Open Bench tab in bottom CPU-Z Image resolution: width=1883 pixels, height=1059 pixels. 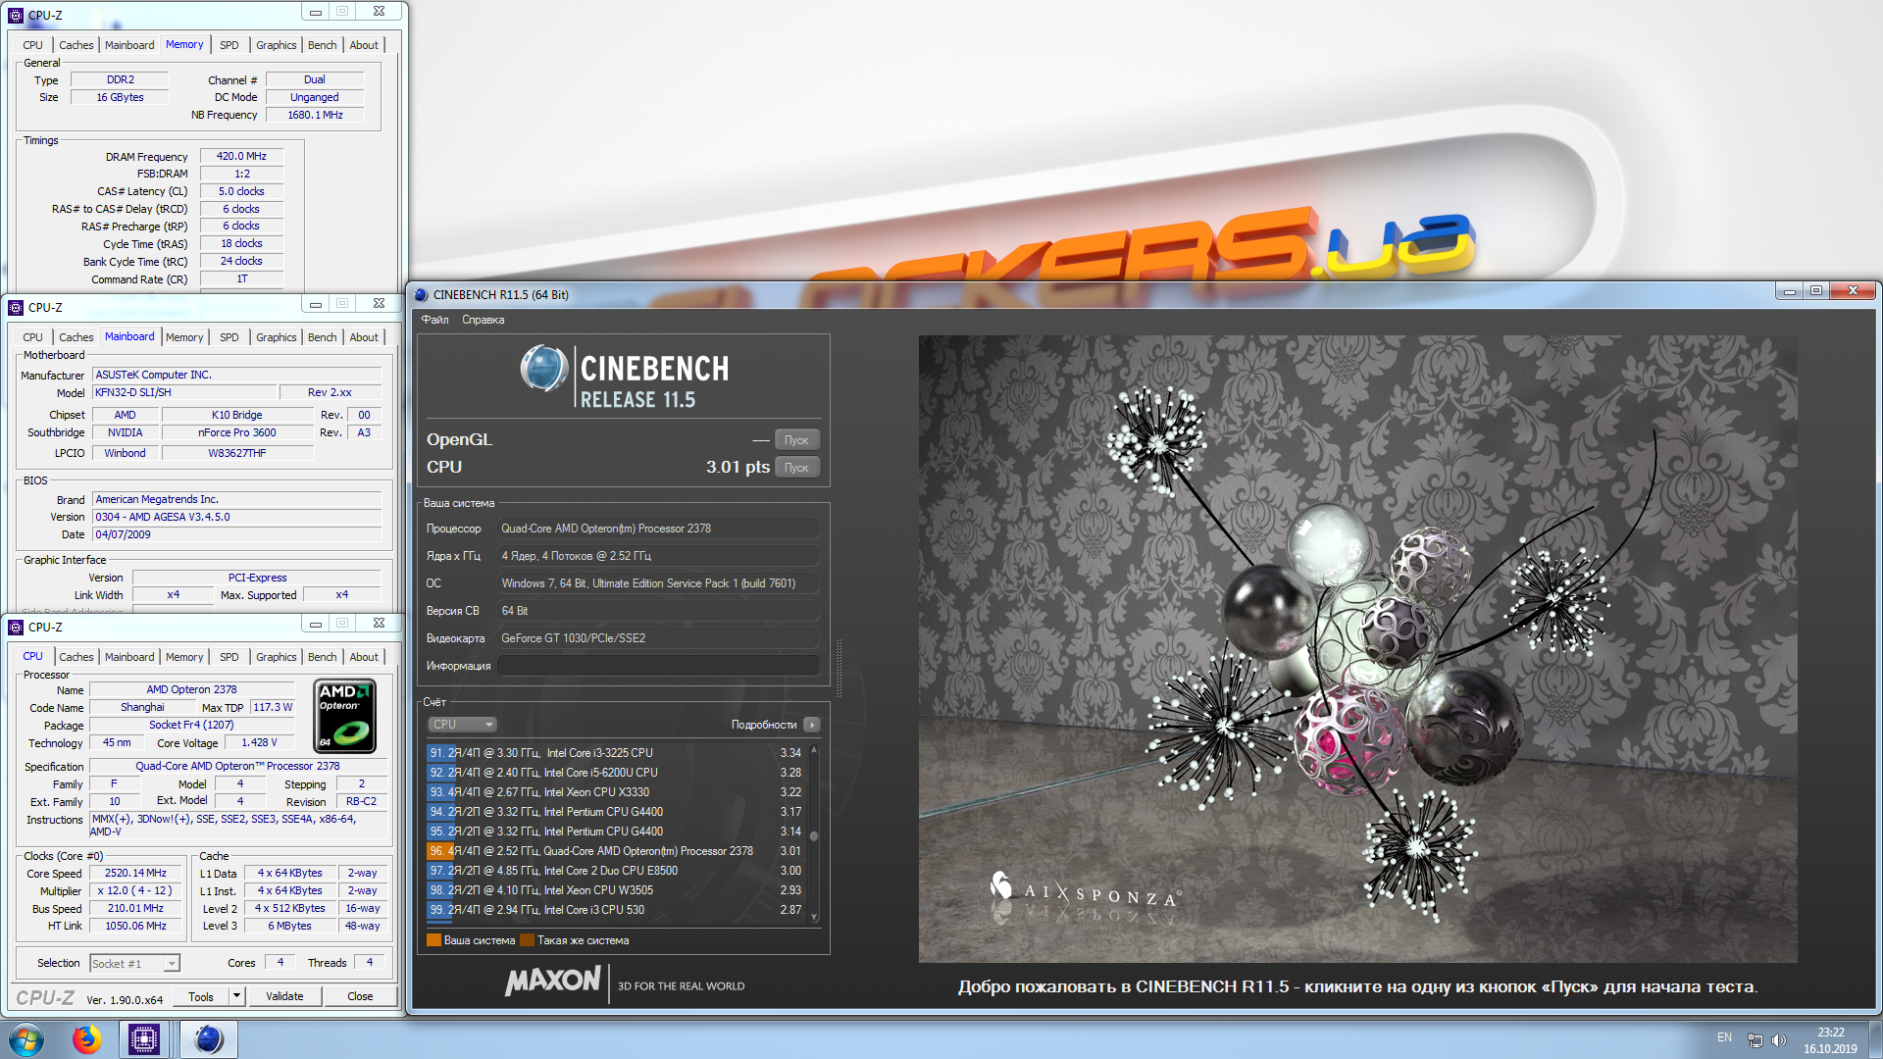pos(322,657)
